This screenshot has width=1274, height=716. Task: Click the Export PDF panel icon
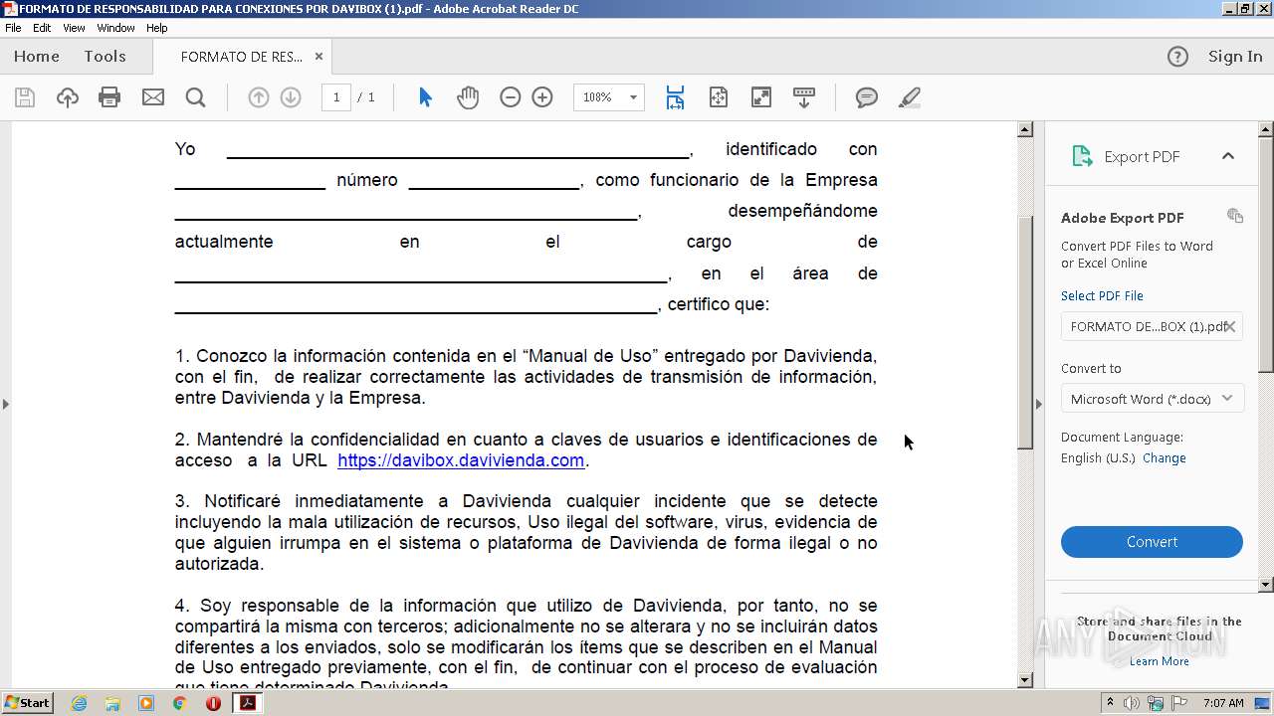[1082, 156]
